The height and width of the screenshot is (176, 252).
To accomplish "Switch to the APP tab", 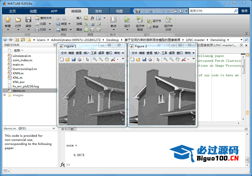I will point(54,11).
